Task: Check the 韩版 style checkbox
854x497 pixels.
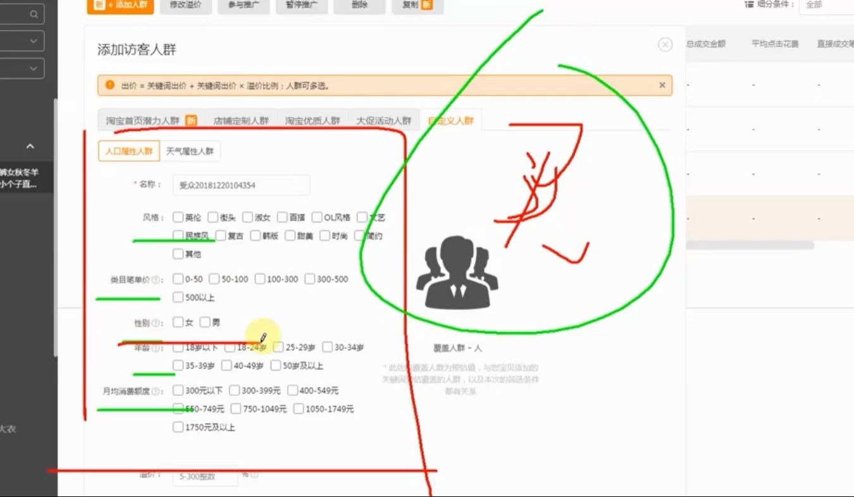Action: [256, 236]
